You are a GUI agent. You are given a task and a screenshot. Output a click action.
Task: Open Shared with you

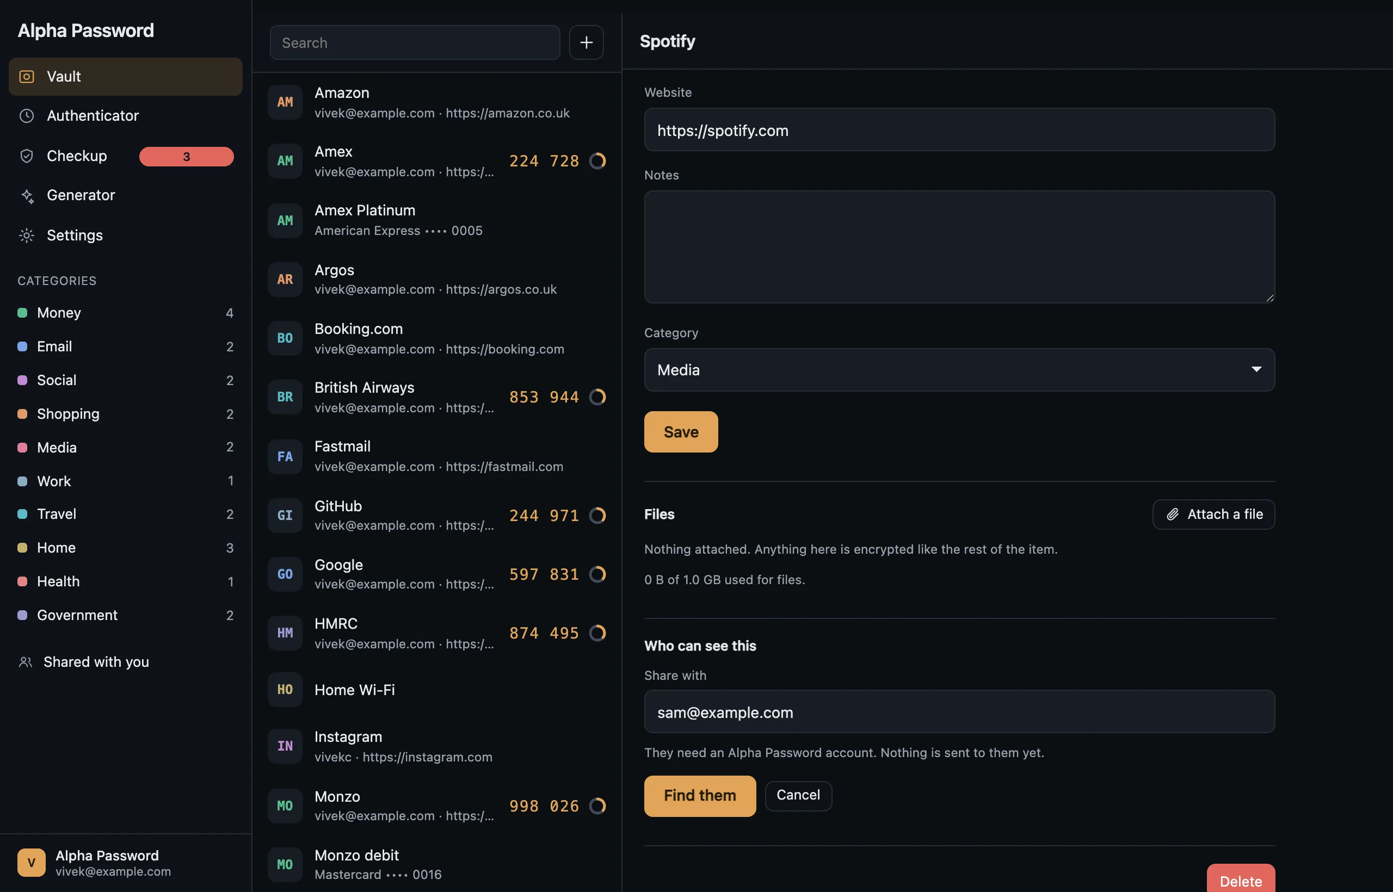pos(125,661)
